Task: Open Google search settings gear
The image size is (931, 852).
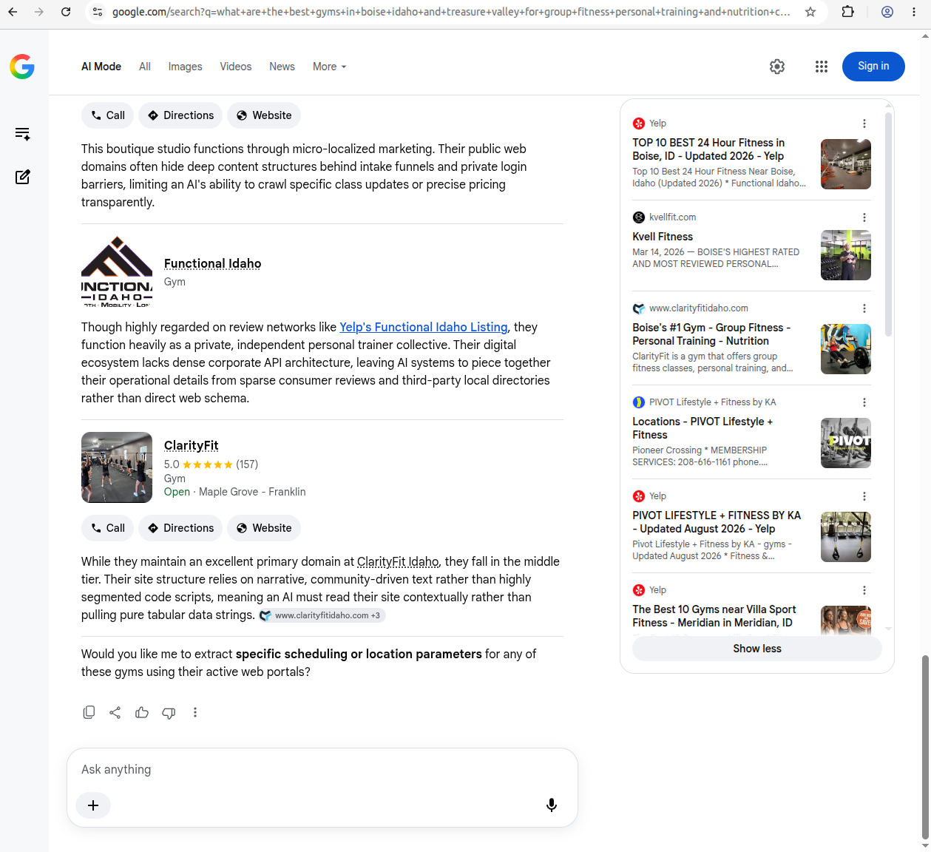Action: click(x=777, y=67)
